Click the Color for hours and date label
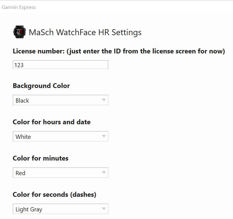 click(x=51, y=122)
